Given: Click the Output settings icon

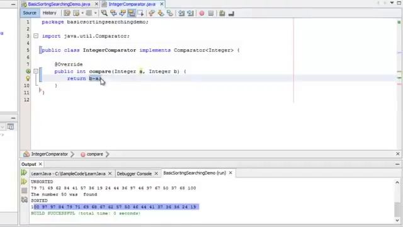Looking at the screenshot, I should 24,199.
